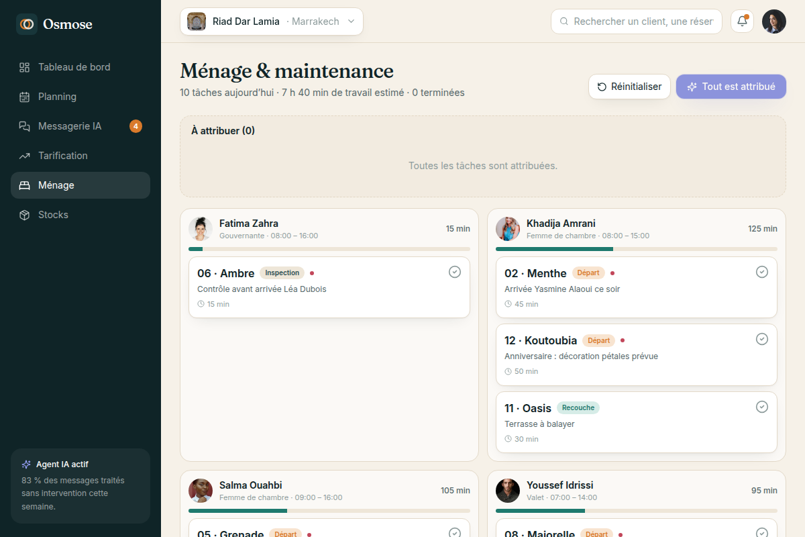Mark 08 · Majorelle task as done

pyautogui.click(x=762, y=533)
